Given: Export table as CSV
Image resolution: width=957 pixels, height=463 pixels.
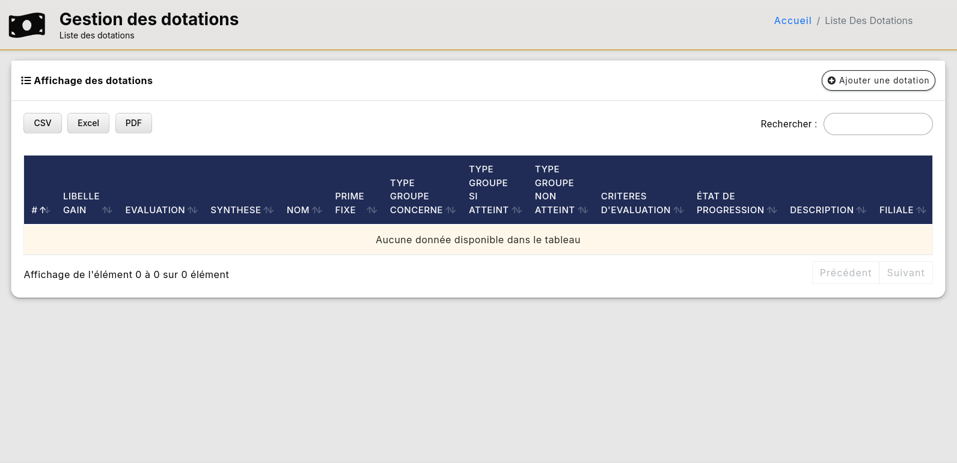Looking at the screenshot, I should (x=43, y=123).
